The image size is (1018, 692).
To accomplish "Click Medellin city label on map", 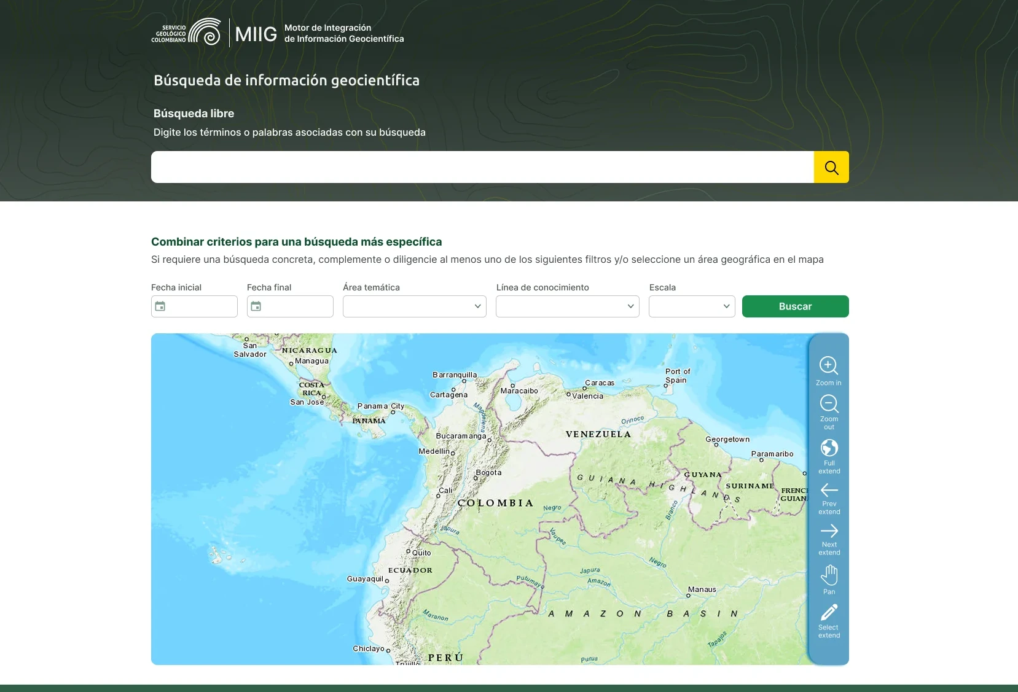I will 434,451.
